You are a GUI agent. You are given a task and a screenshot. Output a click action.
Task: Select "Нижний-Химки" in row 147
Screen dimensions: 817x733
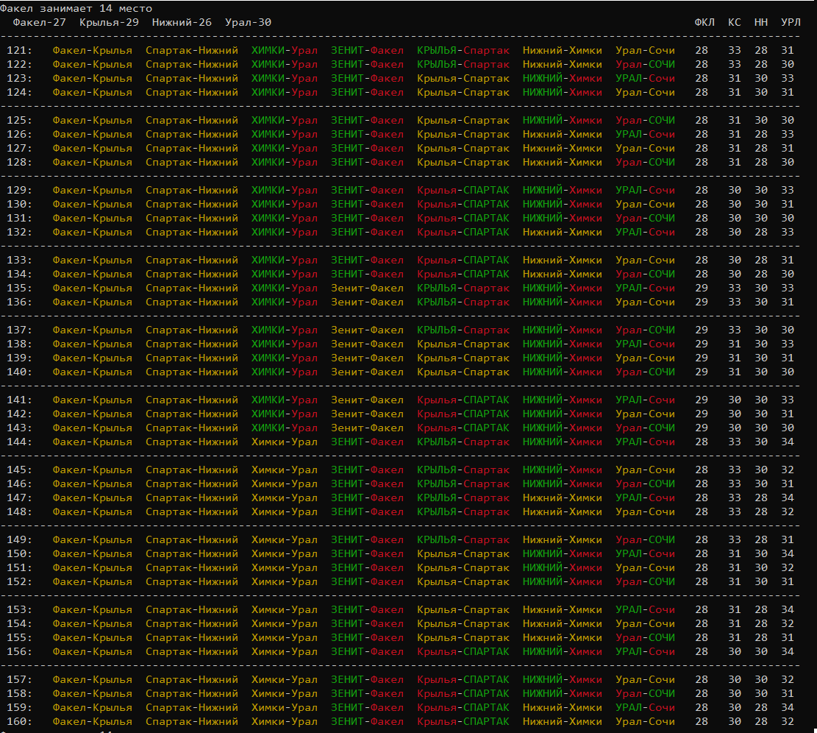pyautogui.click(x=563, y=498)
